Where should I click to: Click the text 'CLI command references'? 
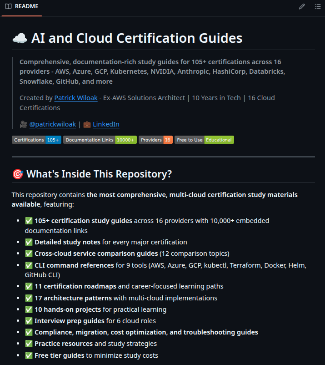pyautogui.click(x=74, y=265)
